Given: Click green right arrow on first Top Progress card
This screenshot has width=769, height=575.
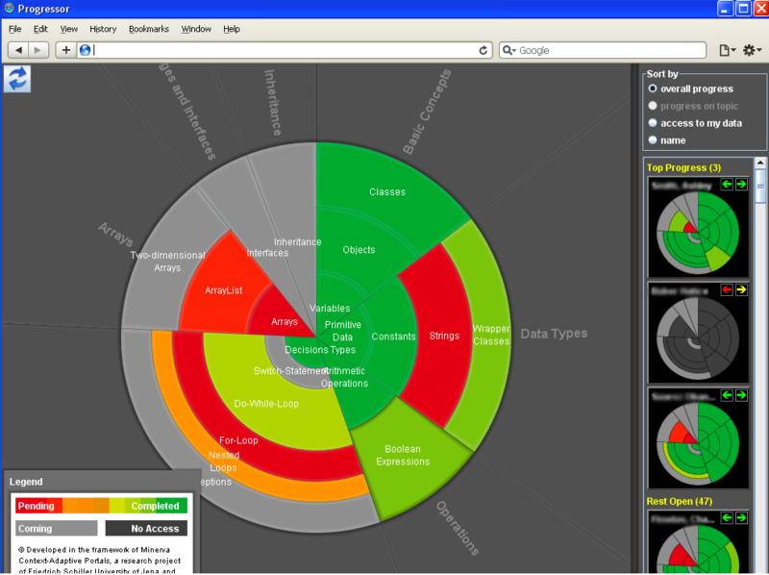Looking at the screenshot, I should (741, 185).
